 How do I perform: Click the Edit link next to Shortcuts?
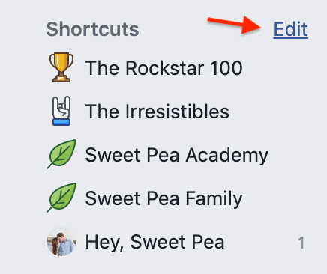pos(290,29)
